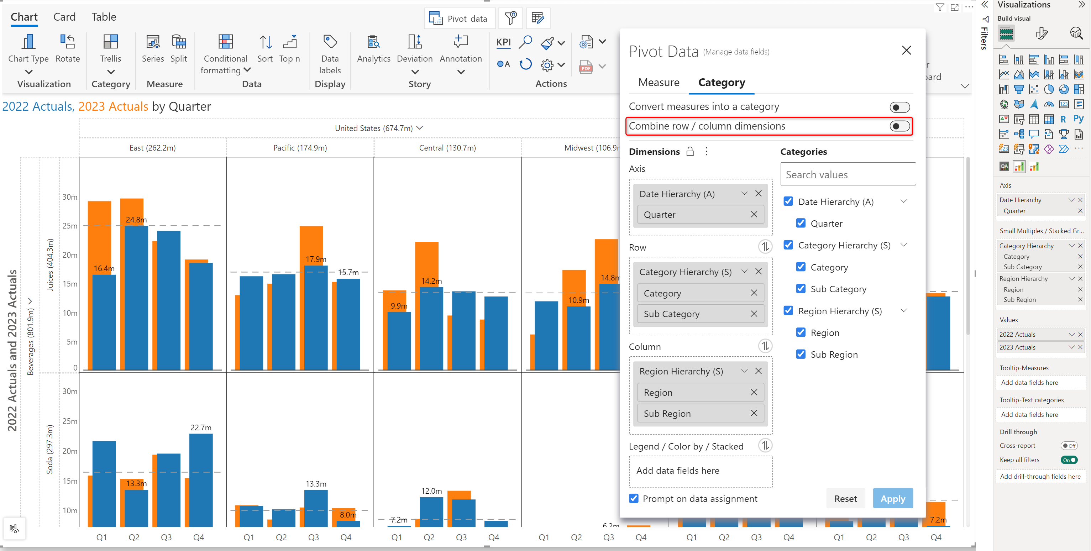
Task: Swap the Column dimension order icon
Action: (x=765, y=346)
